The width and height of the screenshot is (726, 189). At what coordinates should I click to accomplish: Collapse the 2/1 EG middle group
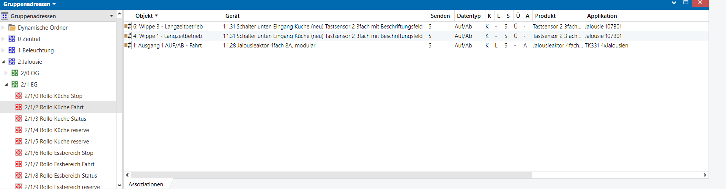click(x=6, y=85)
